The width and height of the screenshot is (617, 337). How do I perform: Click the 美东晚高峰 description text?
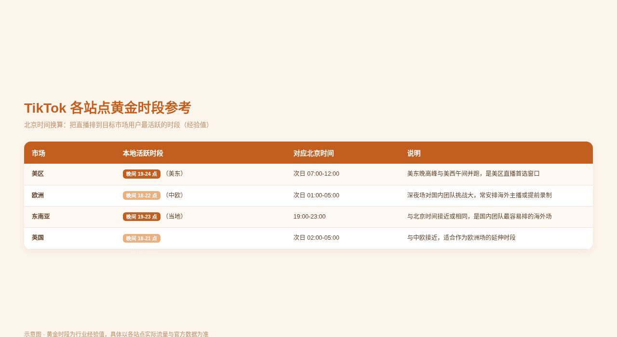coord(473,174)
